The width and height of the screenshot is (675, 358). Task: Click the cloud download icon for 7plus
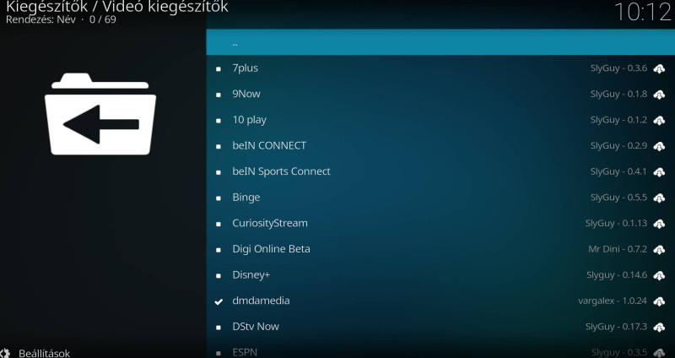coord(659,68)
